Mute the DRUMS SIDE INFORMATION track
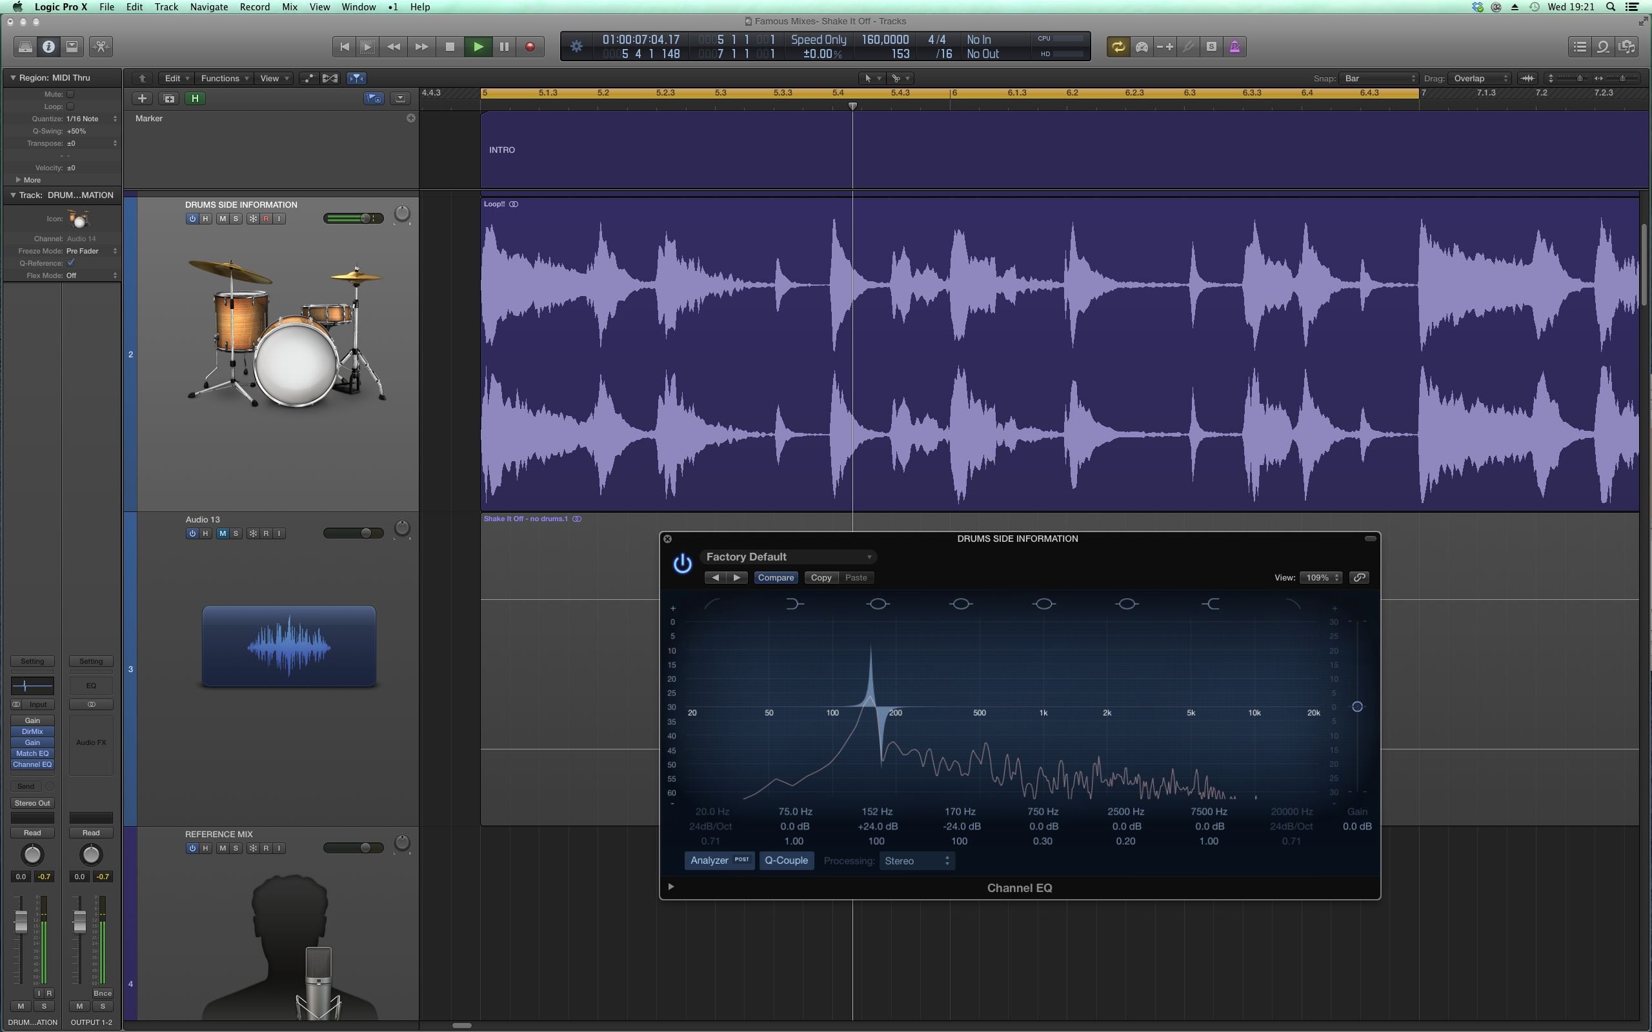Screen dimensions: 1652x1032 point(223,219)
